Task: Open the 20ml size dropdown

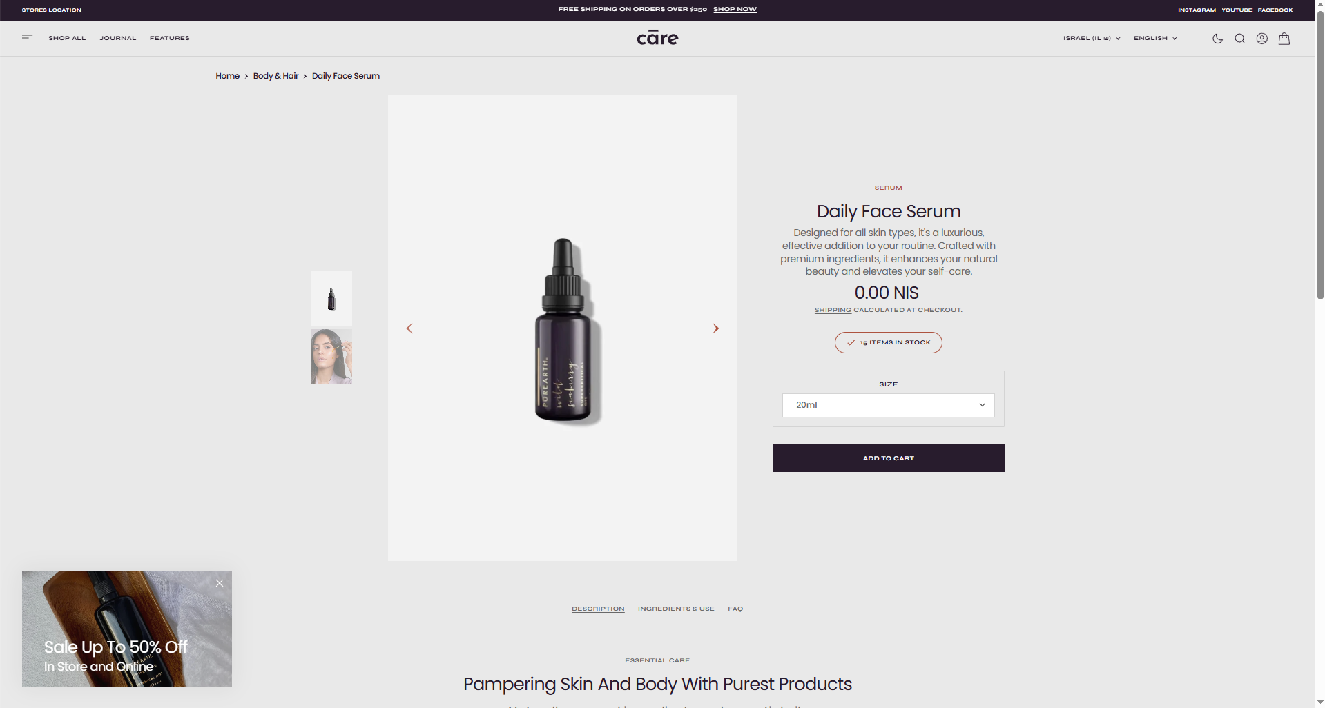Action: click(888, 405)
